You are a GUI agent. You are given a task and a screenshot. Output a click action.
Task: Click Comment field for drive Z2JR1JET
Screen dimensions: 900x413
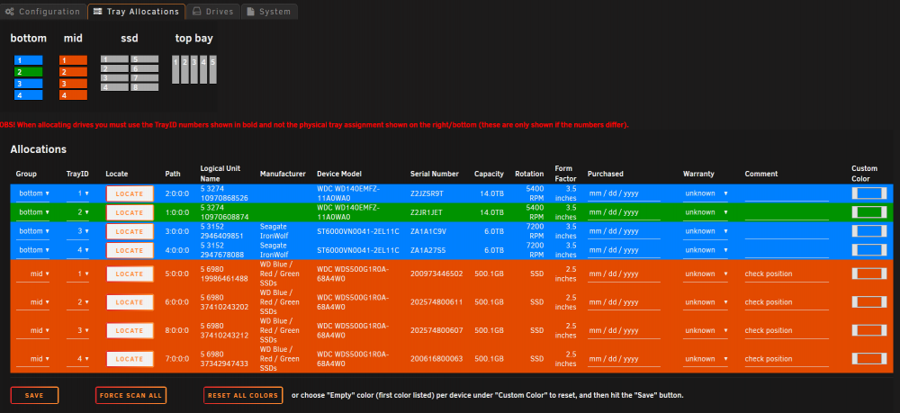click(787, 213)
